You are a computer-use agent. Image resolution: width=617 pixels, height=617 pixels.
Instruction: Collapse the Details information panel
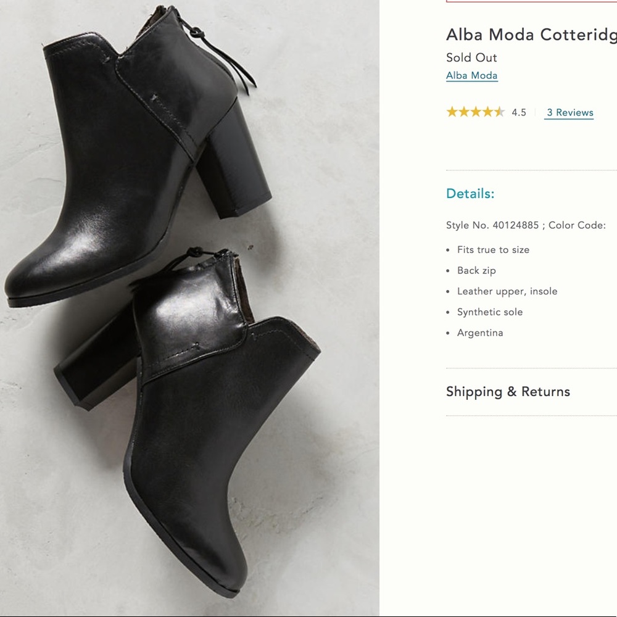(470, 193)
